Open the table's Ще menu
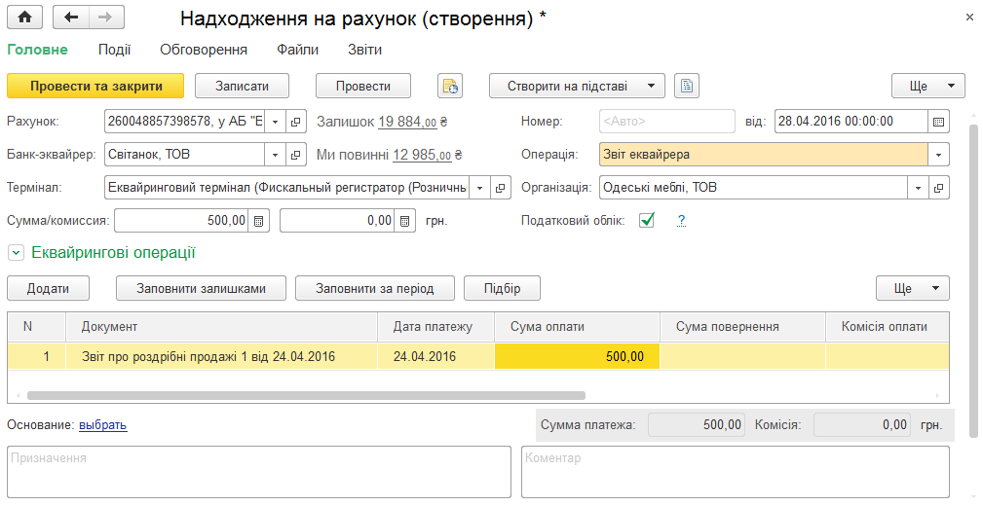Screen dimensions: 983x506 [x=913, y=288]
